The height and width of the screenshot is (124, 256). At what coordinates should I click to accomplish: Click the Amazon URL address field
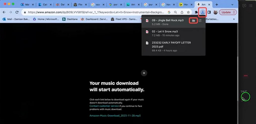tap(96, 12)
